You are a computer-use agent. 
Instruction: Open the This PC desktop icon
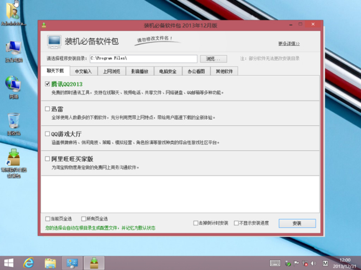(14, 51)
